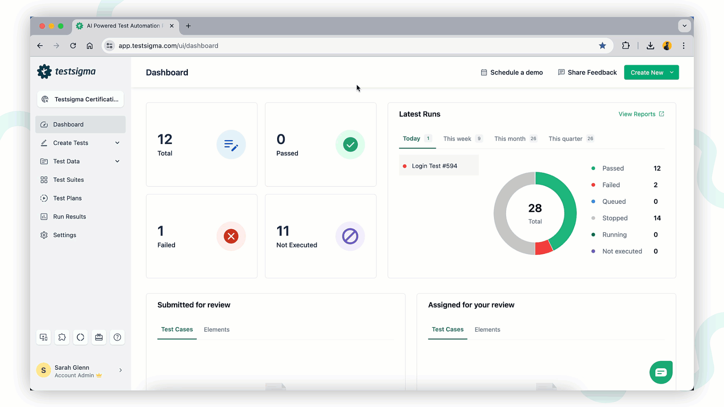Click the bookmark star icon

(x=603, y=46)
